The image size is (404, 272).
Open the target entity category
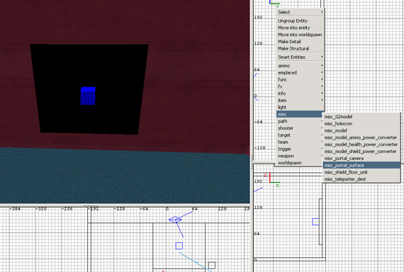coord(299,135)
